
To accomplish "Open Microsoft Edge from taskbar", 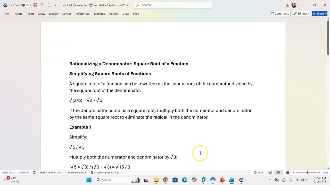I will click(x=185, y=180).
